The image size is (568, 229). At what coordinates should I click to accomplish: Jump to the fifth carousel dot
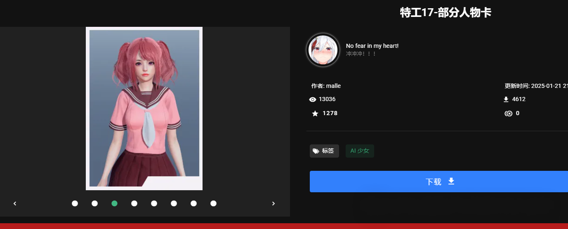point(154,203)
